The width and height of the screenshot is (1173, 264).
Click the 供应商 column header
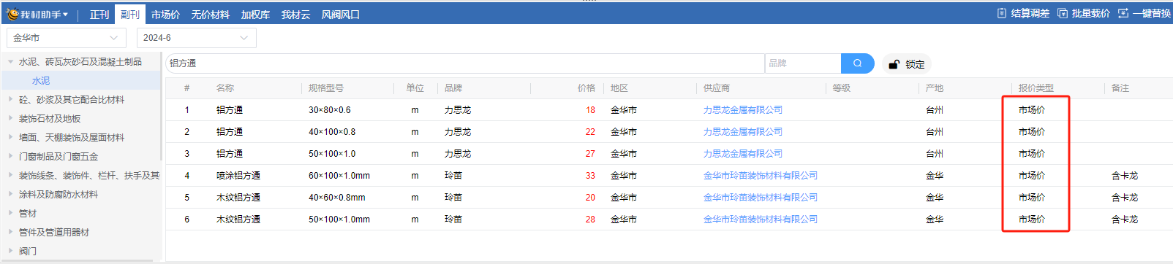[x=717, y=88]
